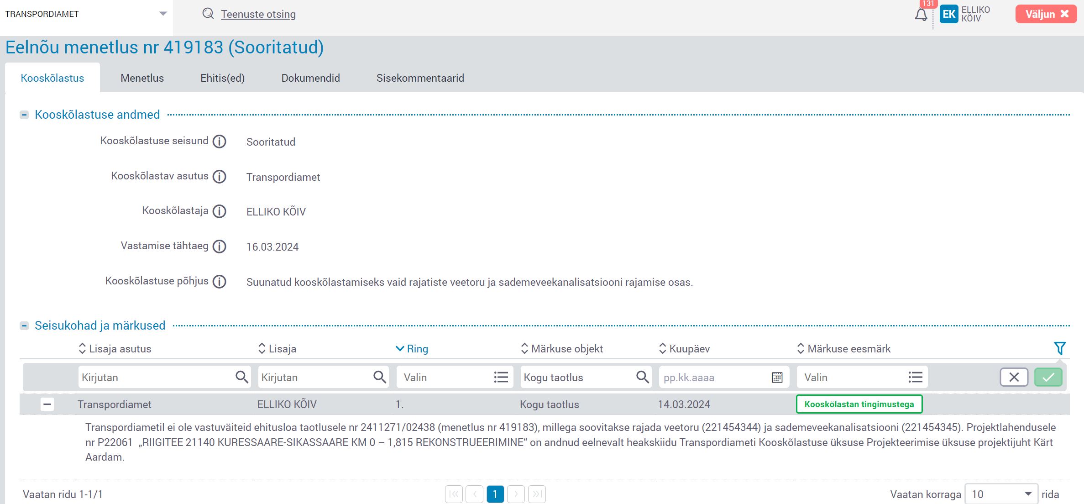Click the Kooskõlastan tingimustega status badge
Image resolution: width=1084 pixels, height=504 pixels.
[859, 404]
